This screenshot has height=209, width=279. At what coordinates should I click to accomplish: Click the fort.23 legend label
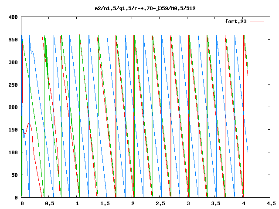pyautogui.click(x=235, y=21)
